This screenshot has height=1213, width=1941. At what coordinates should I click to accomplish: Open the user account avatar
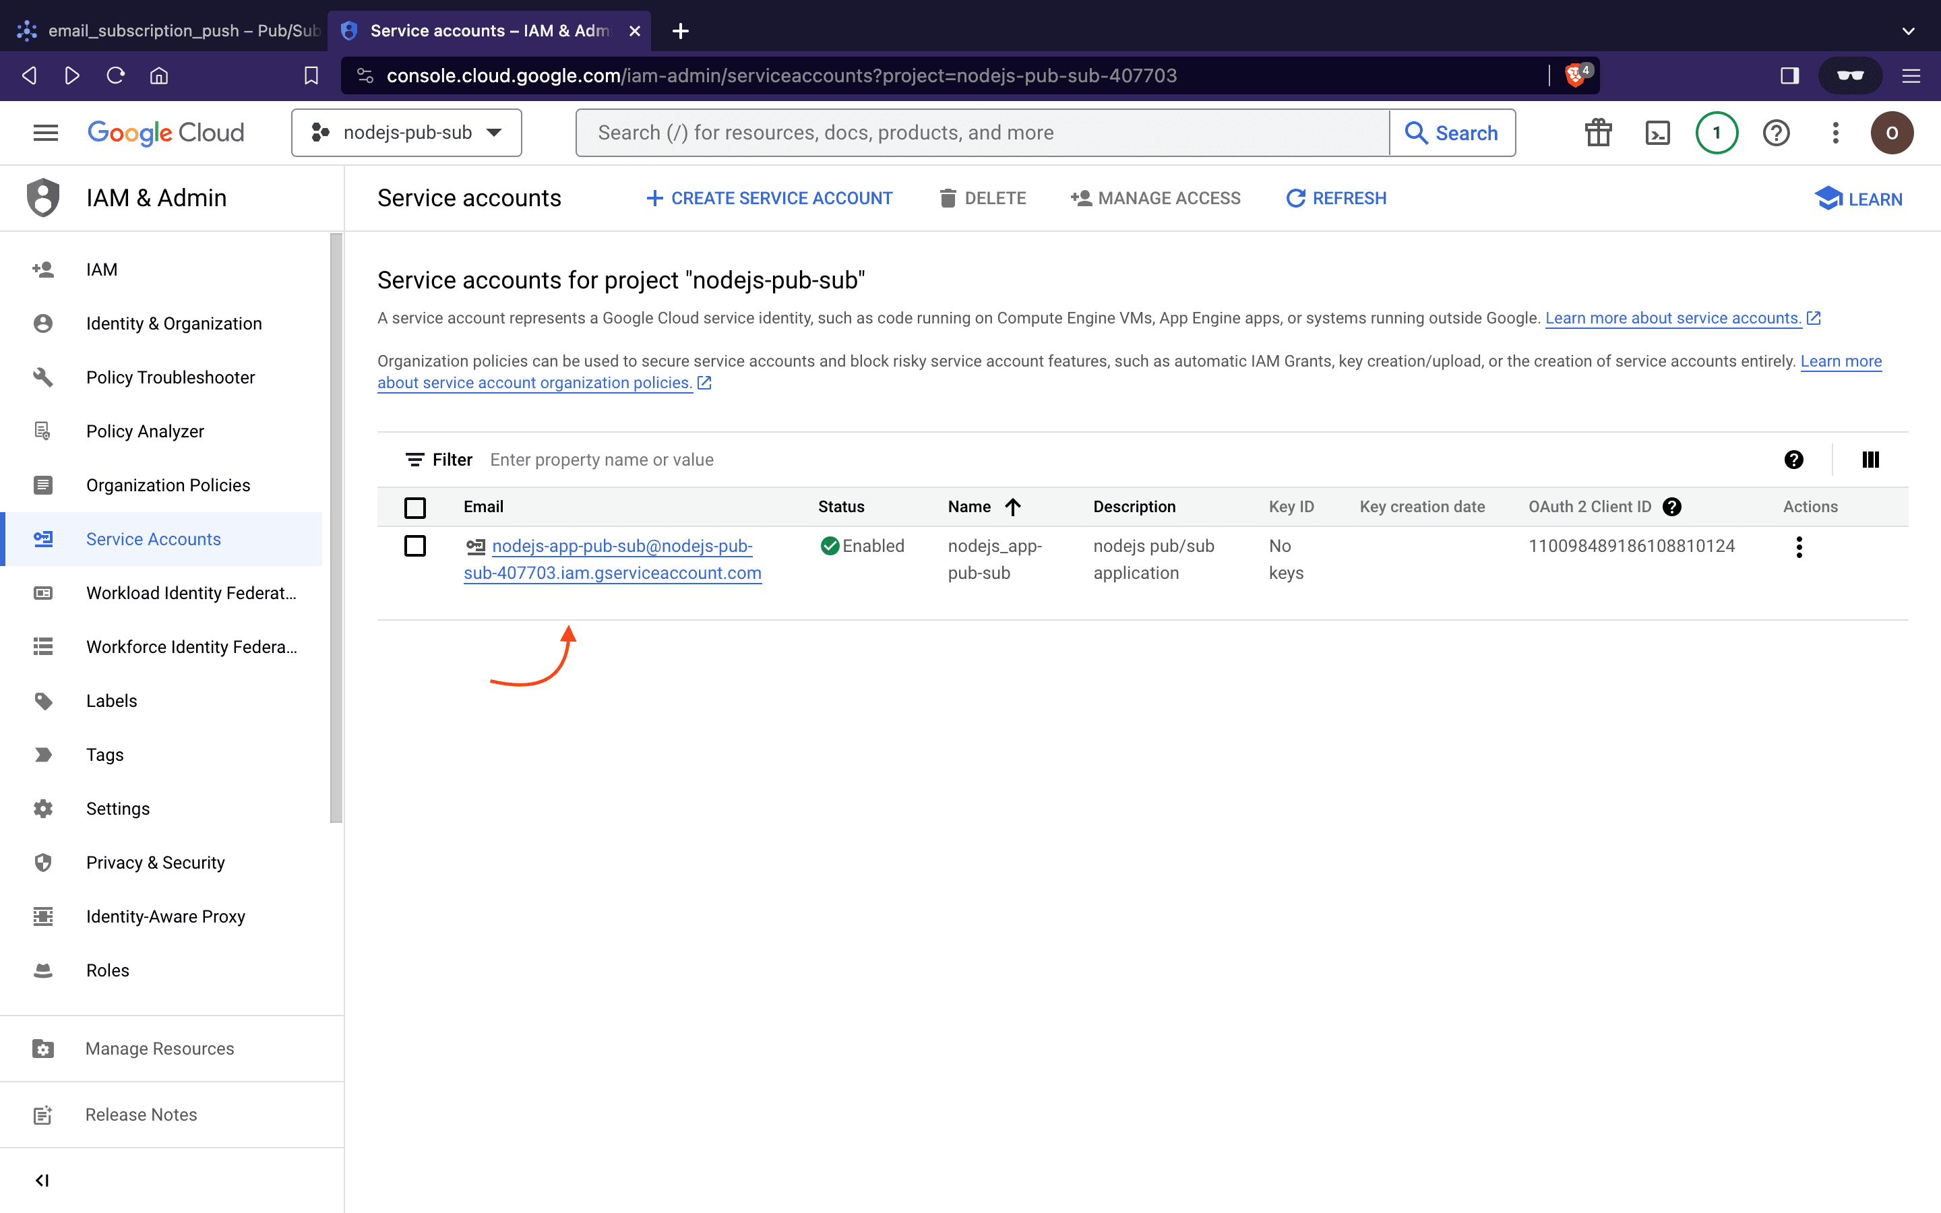(1892, 132)
